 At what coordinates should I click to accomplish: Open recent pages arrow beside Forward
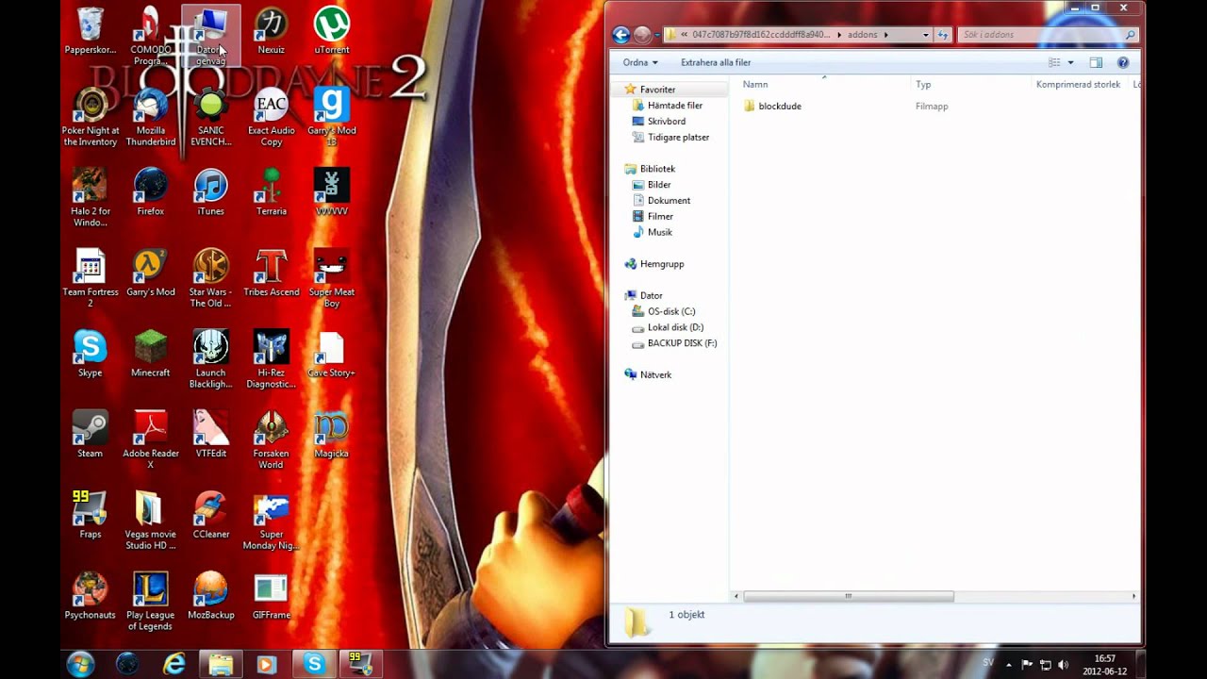657,35
